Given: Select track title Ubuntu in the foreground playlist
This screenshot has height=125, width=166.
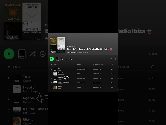Looking at the screenshot, I should (x=60, y=86).
